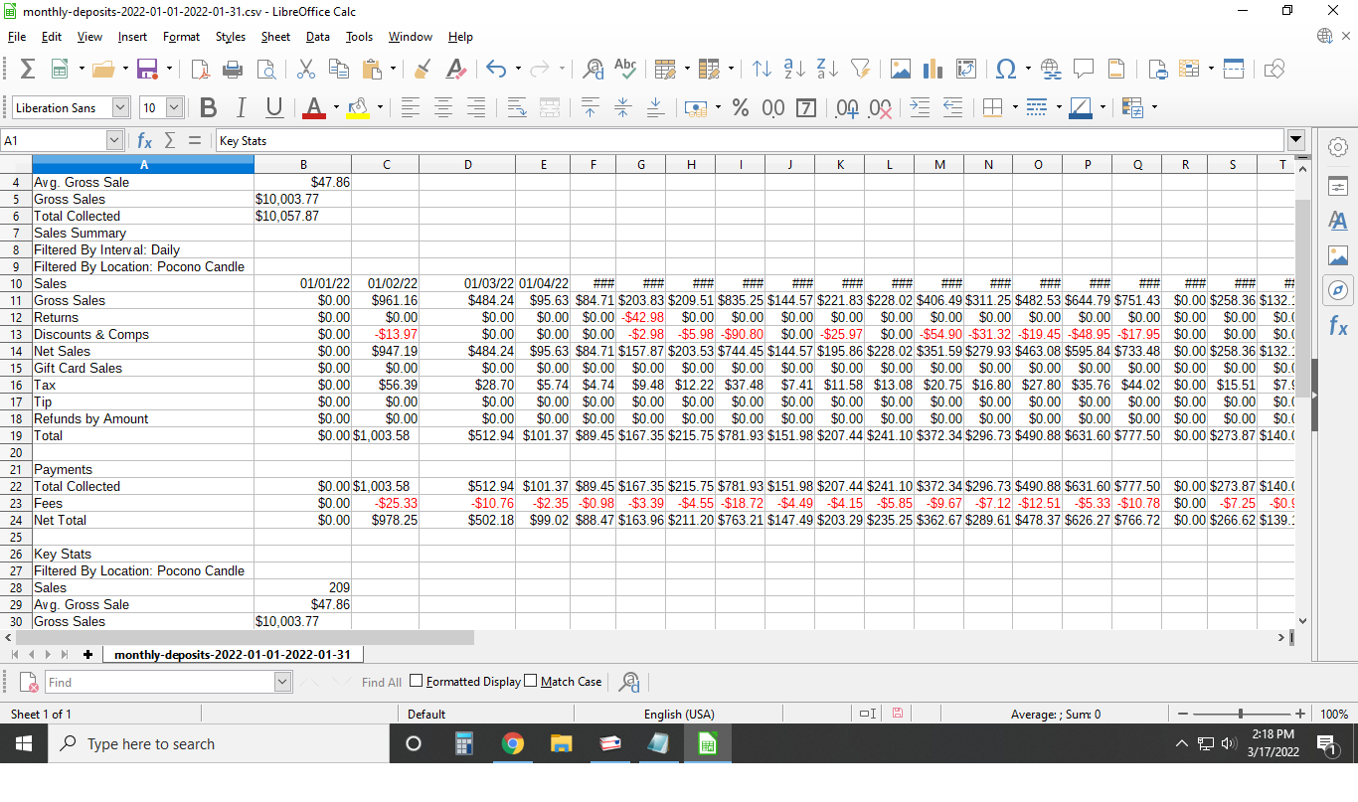Viewport: 1358px width, 802px height.
Task: Click the Save document icon
Action: (x=147, y=69)
